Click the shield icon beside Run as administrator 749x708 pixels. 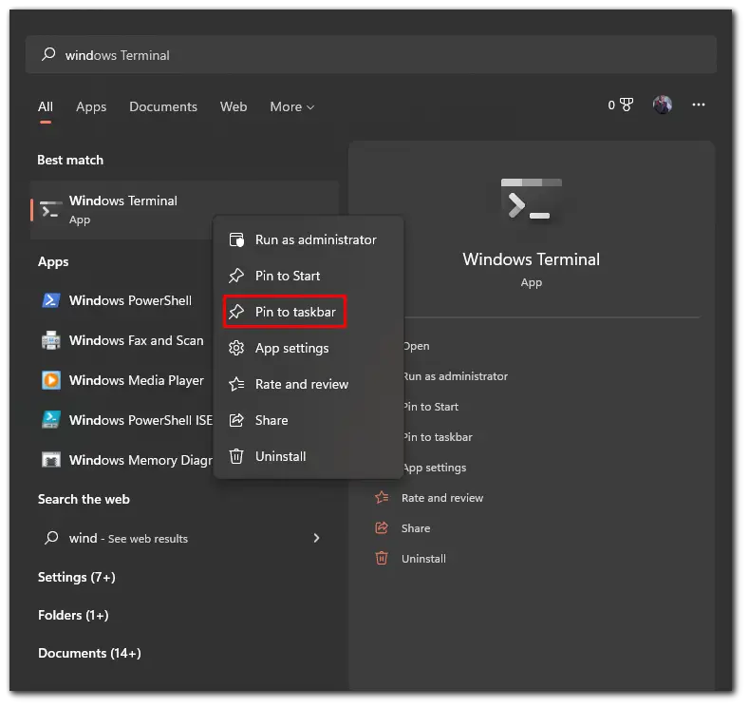click(236, 239)
